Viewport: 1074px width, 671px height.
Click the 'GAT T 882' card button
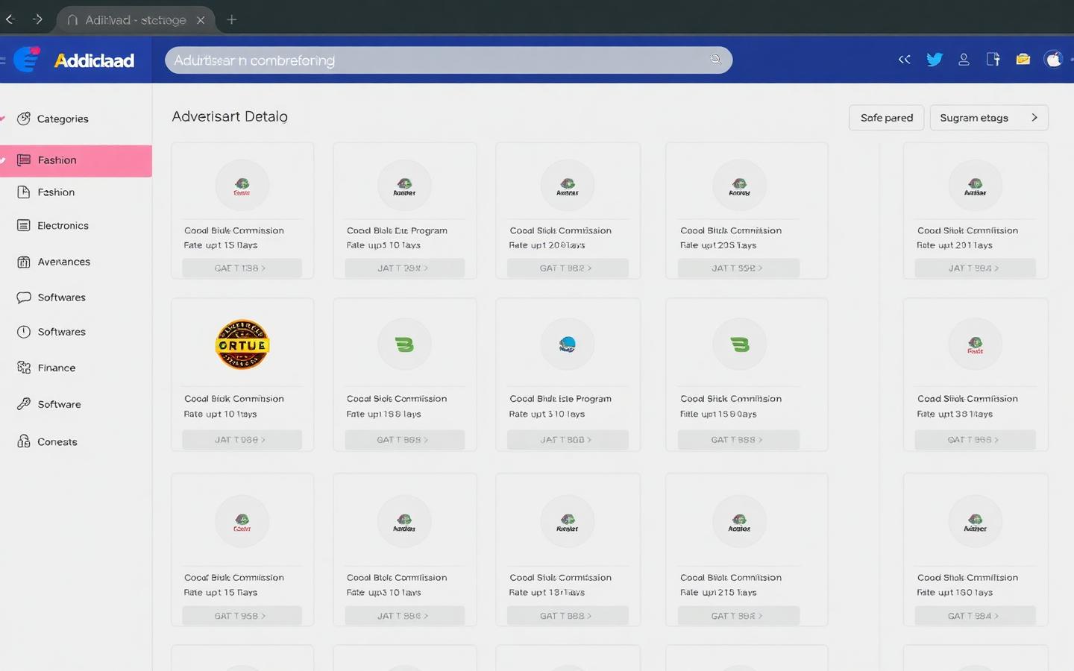click(x=567, y=268)
